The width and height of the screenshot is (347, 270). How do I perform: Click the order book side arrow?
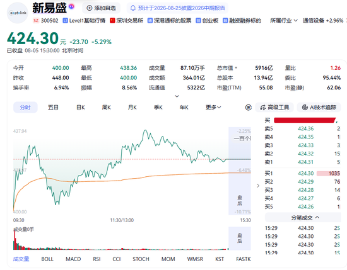[258, 186]
